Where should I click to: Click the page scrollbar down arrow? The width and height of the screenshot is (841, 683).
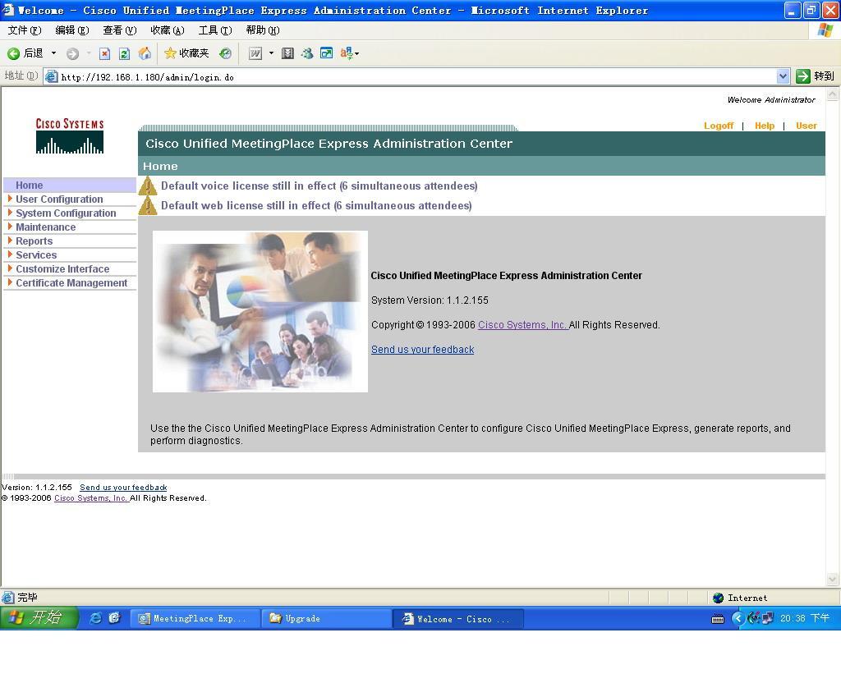(x=833, y=579)
